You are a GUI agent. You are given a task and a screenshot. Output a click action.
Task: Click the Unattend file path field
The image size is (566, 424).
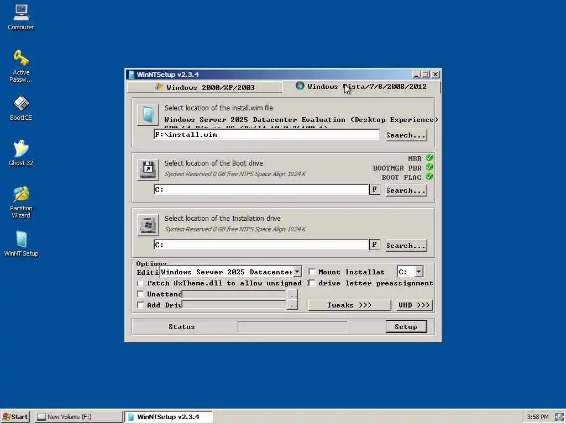coord(234,294)
